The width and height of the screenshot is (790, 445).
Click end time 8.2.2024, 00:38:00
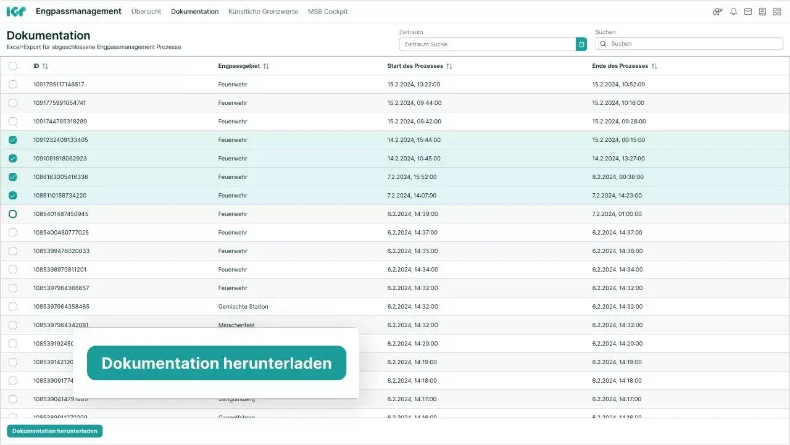click(x=618, y=177)
